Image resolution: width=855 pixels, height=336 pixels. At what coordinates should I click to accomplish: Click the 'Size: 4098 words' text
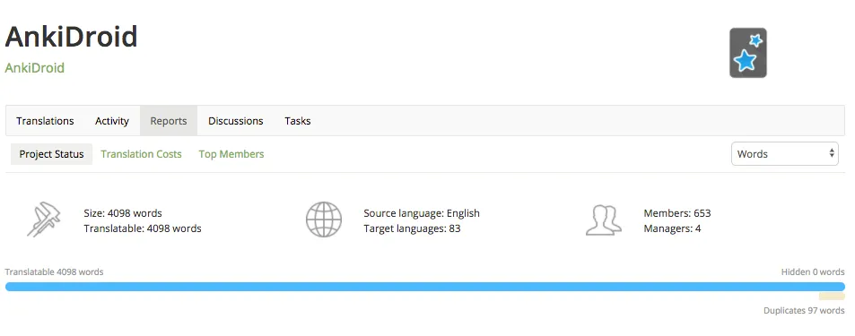(123, 213)
